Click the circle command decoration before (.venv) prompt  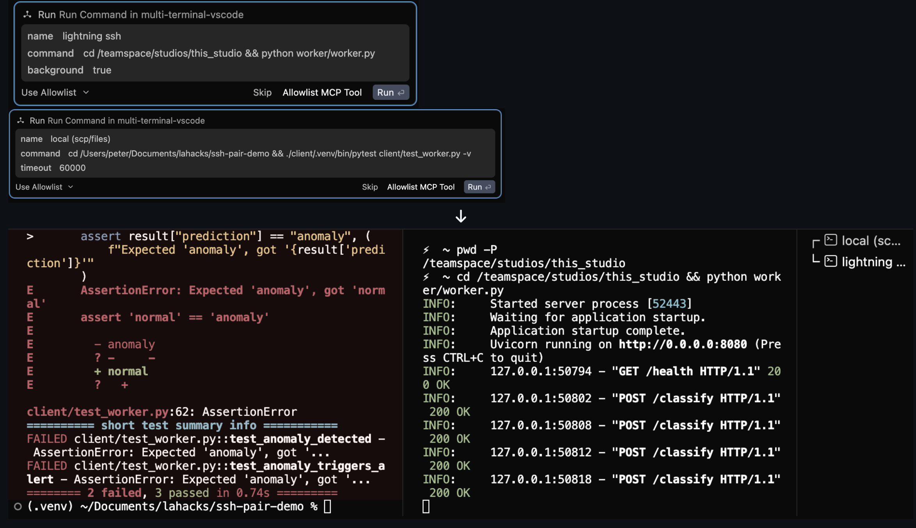coord(18,507)
